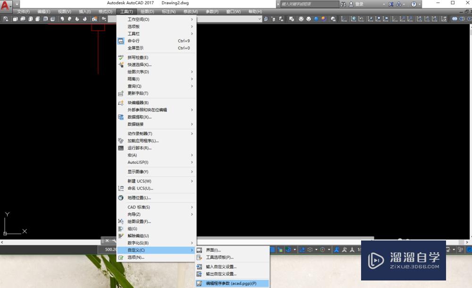Click the 1:1 annotation scale control
The height and width of the screenshot is (288, 472).
point(360,249)
